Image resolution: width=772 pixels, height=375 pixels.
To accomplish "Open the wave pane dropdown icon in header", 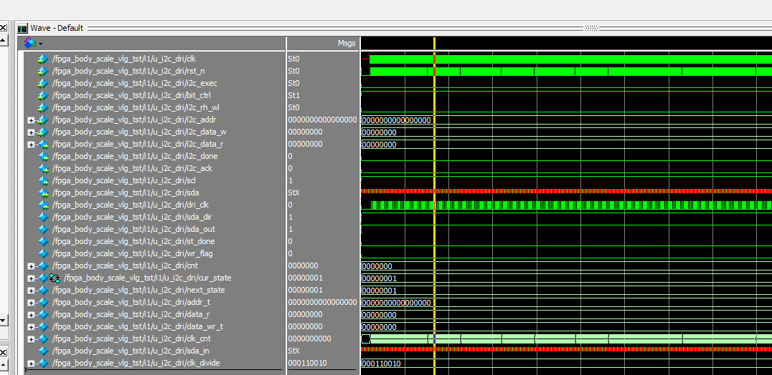I will click(29, 43).
